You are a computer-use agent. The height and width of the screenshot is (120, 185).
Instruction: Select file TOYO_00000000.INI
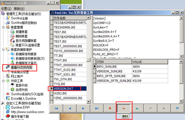(70, 51)
